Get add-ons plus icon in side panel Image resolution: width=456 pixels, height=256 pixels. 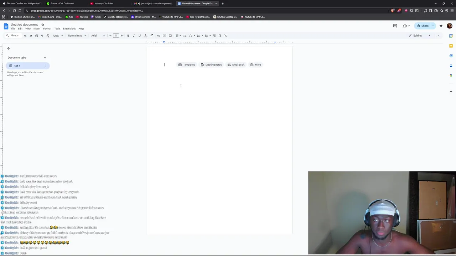pyautogui.click(x=451, y=91)
